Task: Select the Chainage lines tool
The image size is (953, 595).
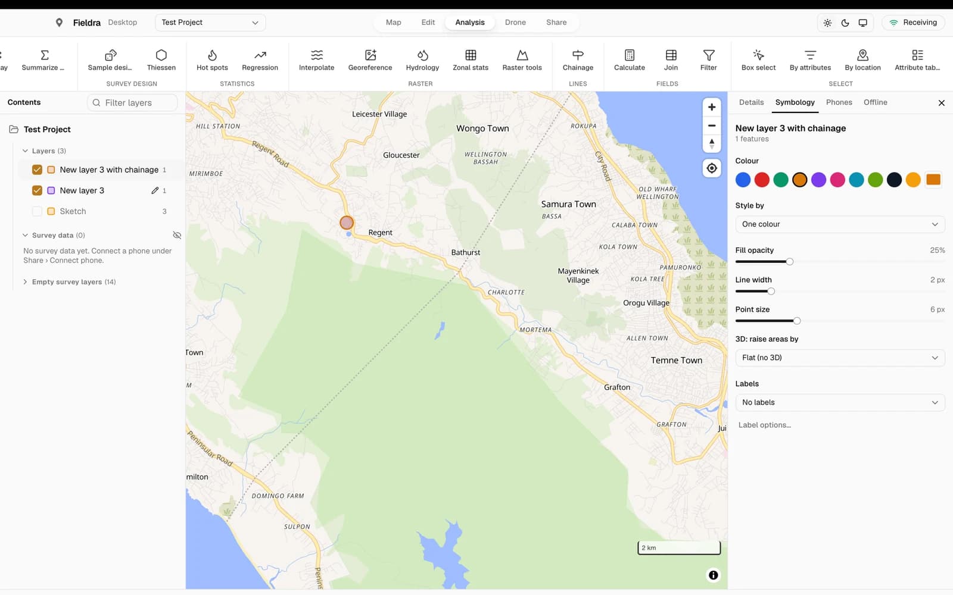Action: coord(578,60)
